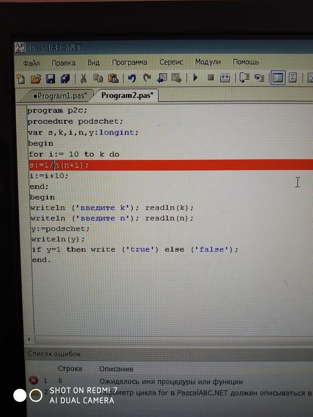Open the Сервис menu
This screenshot has width=313, height=417.
[x=171, y=62]
